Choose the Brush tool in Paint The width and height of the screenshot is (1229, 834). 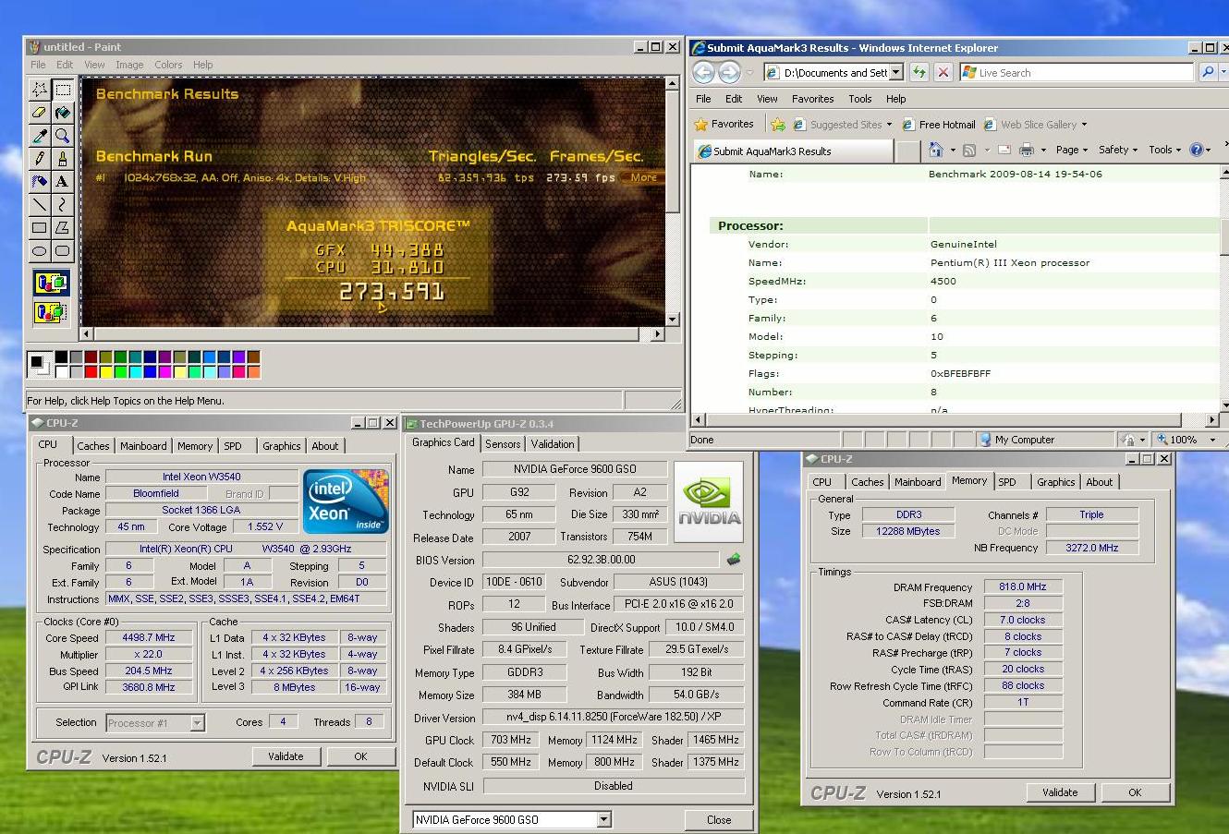click(x=63, y=159)
